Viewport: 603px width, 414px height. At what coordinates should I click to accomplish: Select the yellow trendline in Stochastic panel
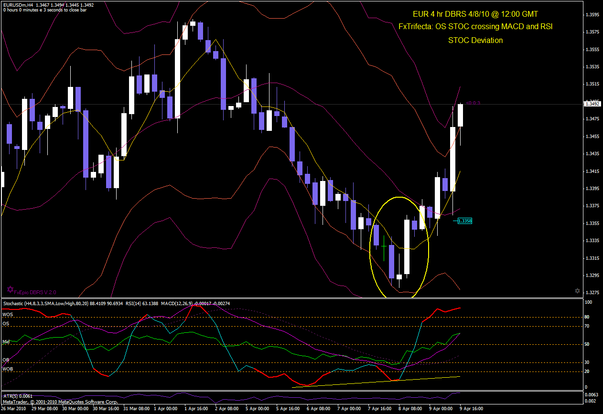pyautogui.click(x=377, y=382)
